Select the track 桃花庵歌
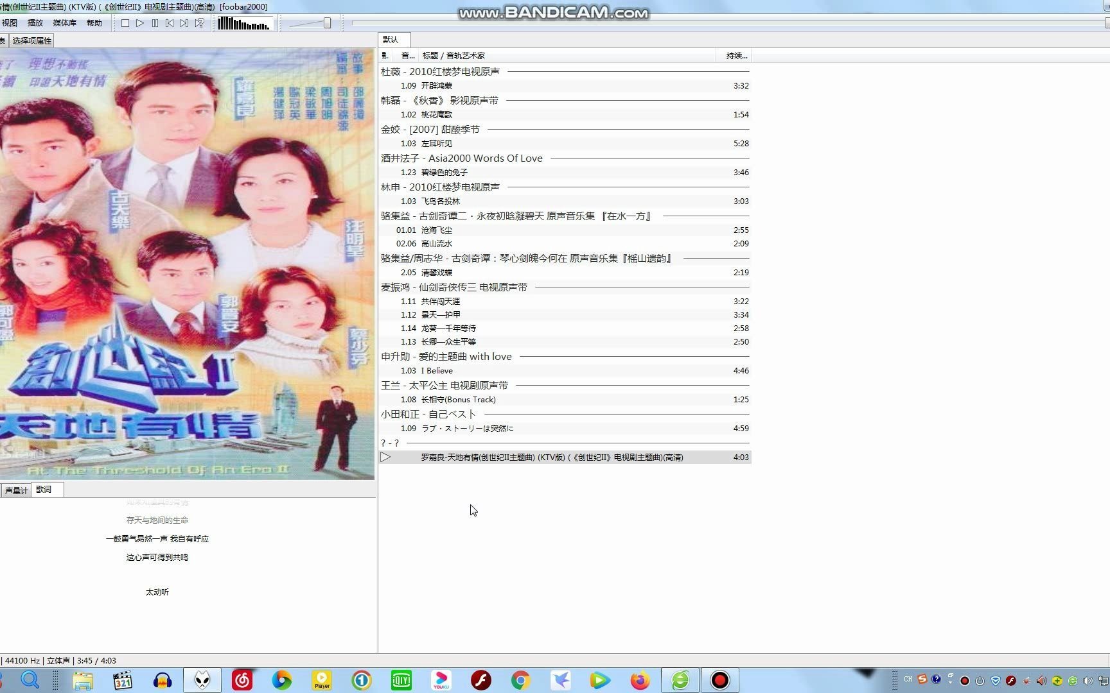Viewport: 1110px width, 693px height. click(x=565, y=115)
